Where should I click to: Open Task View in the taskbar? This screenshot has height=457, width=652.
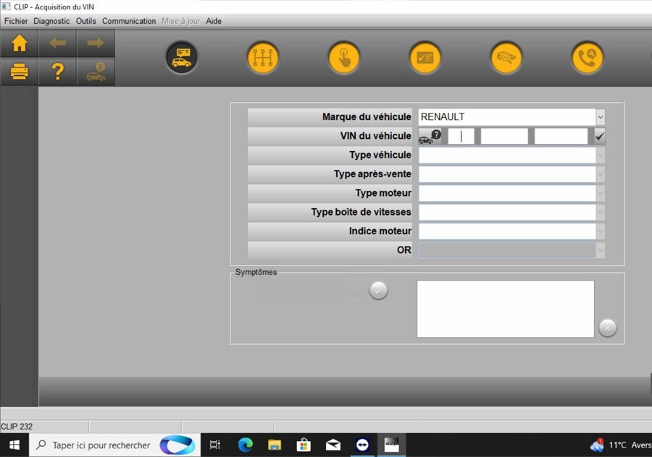[215, 445]
